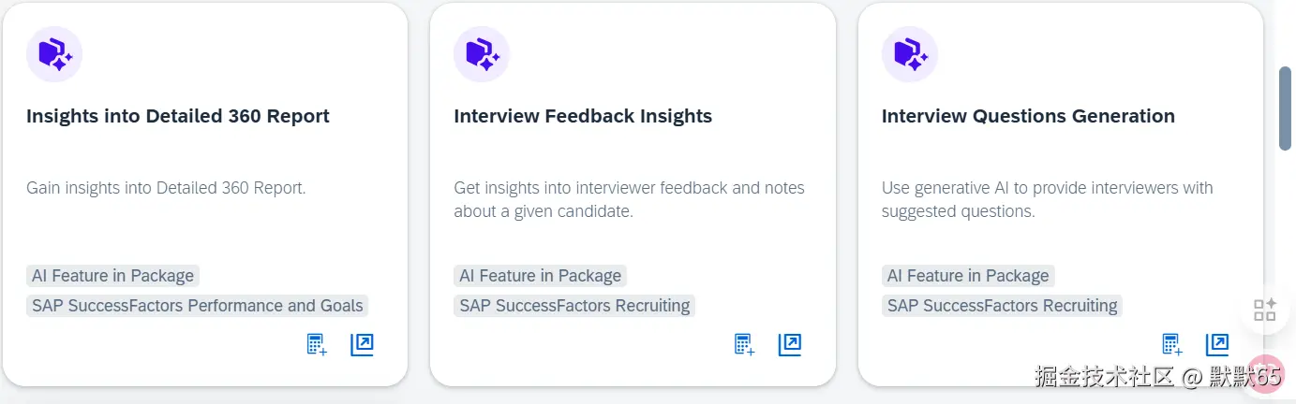Click the floating grid widget button
1296x404 pixels.
pyautogui.click(x=1265, y=310)
